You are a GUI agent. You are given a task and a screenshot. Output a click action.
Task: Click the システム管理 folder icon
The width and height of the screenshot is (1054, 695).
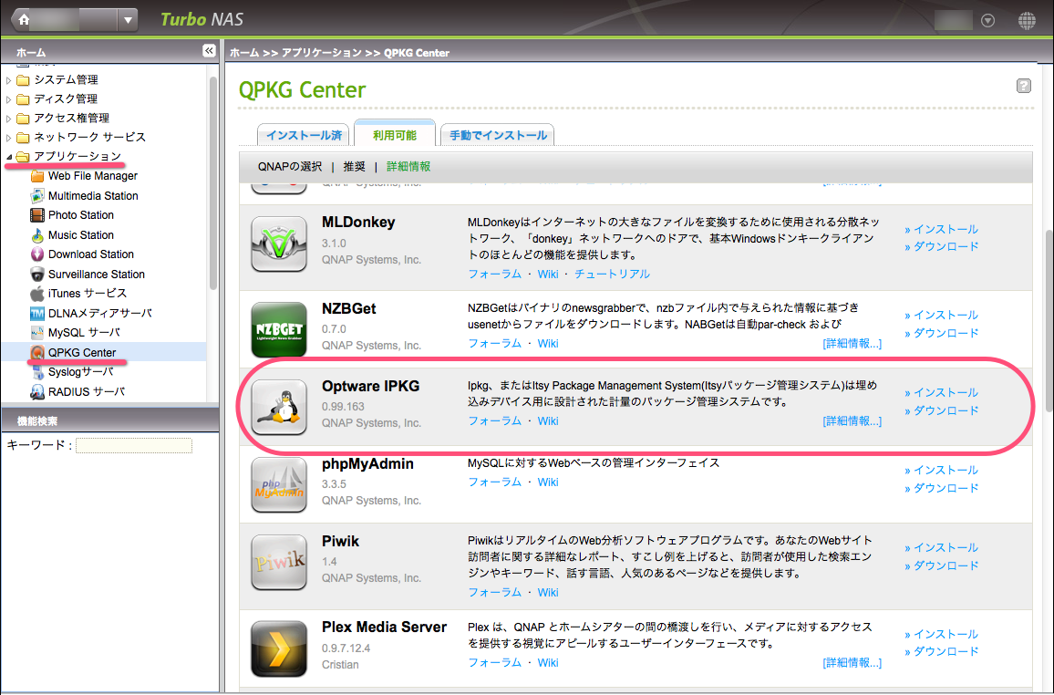23,80
